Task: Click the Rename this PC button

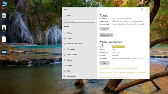Action: 106,35
